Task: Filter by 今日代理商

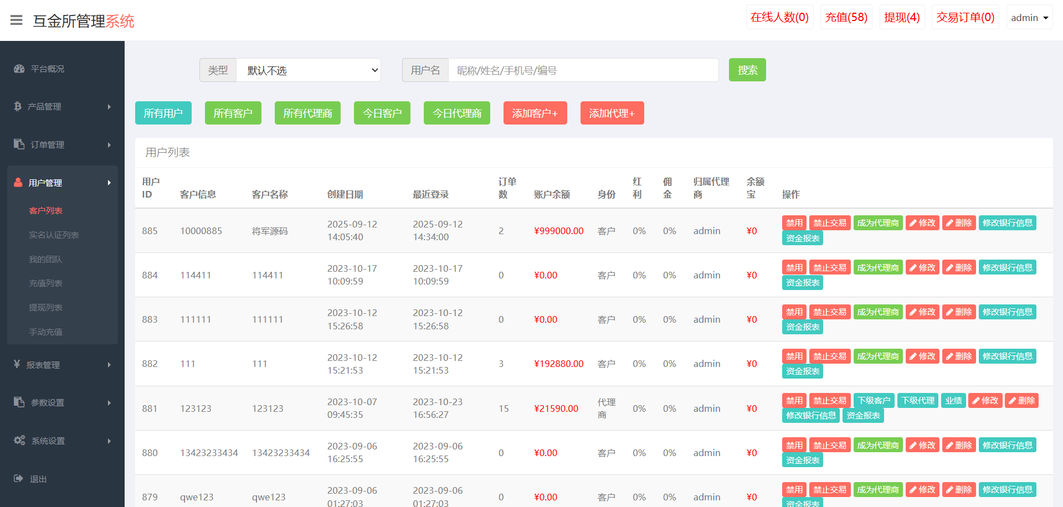Action: (x=456, y=113)
